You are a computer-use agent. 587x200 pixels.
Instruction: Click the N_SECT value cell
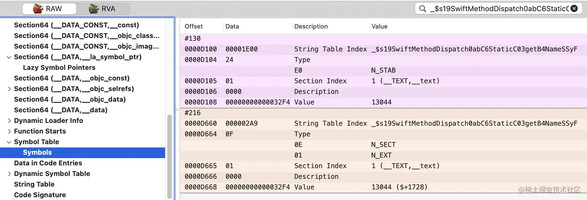point(384,145)
